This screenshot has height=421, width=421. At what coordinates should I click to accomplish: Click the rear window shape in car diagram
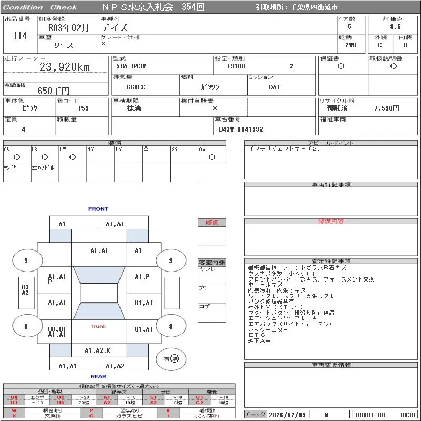pyautogui.click(x=99, y=311)
